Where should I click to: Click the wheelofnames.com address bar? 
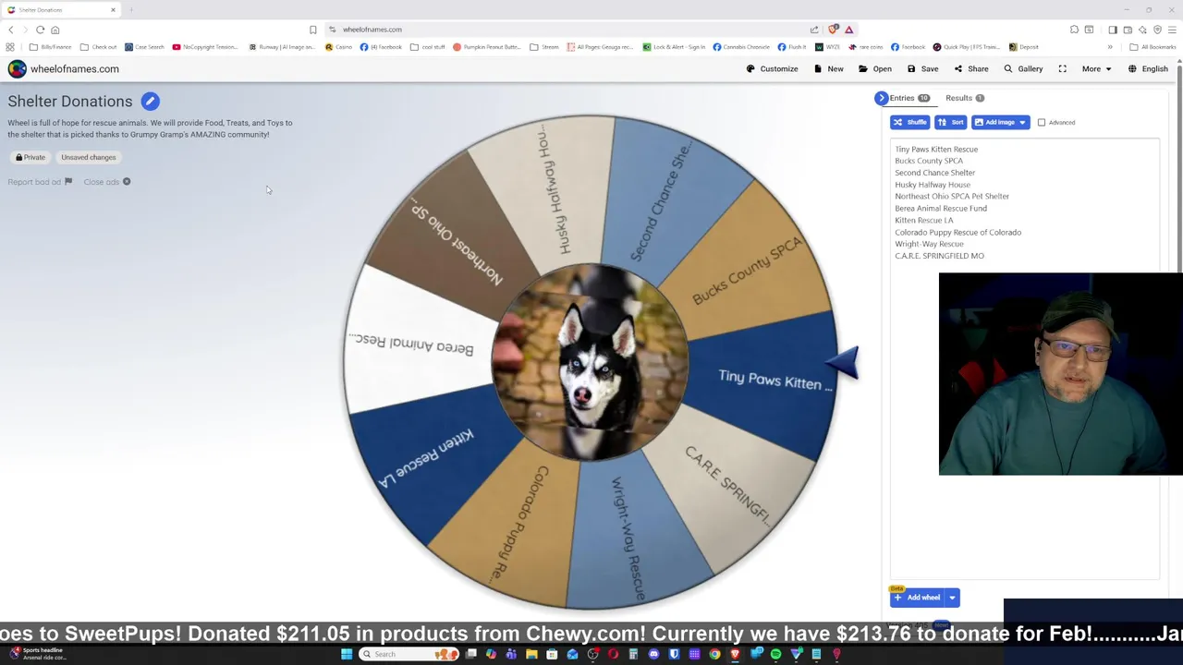click(x=573, y=30)
